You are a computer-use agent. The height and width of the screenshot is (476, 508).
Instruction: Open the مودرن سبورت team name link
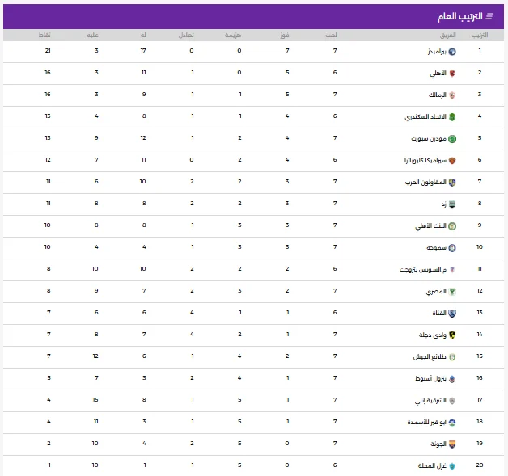pyautogui.click(x=429, y=139)
